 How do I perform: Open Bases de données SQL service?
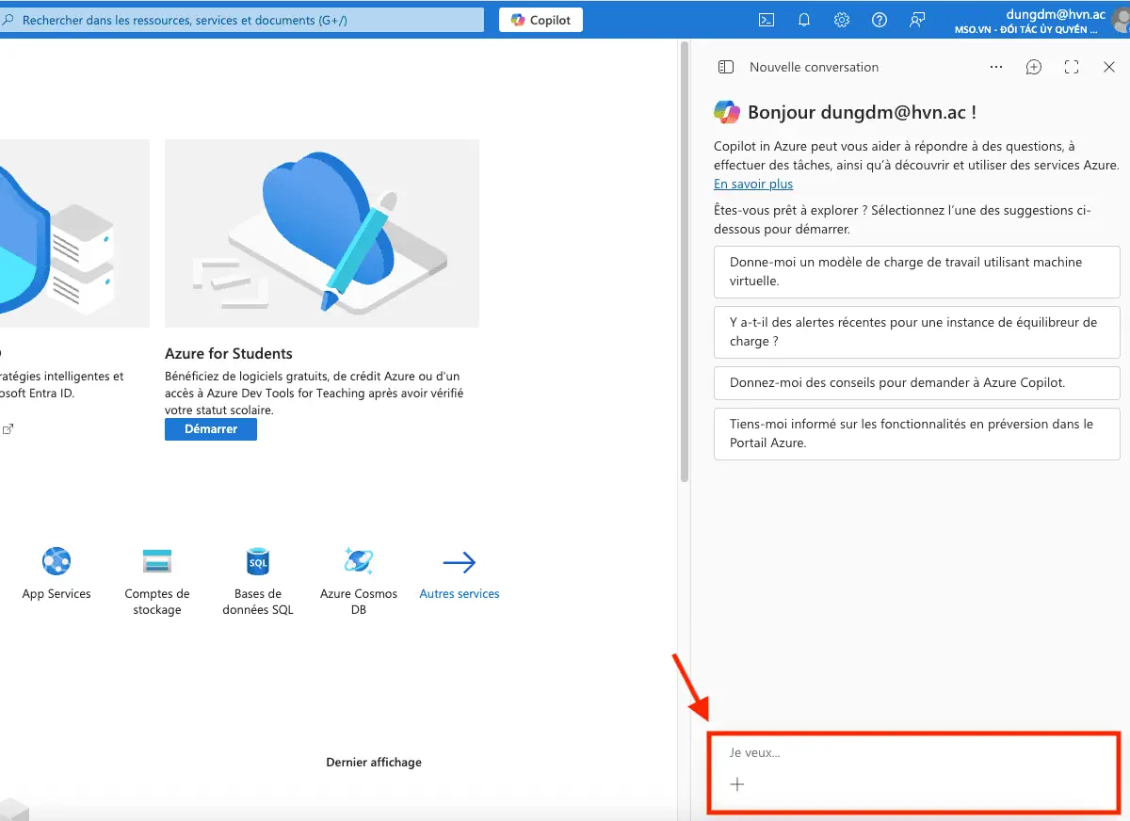(258, 562)
